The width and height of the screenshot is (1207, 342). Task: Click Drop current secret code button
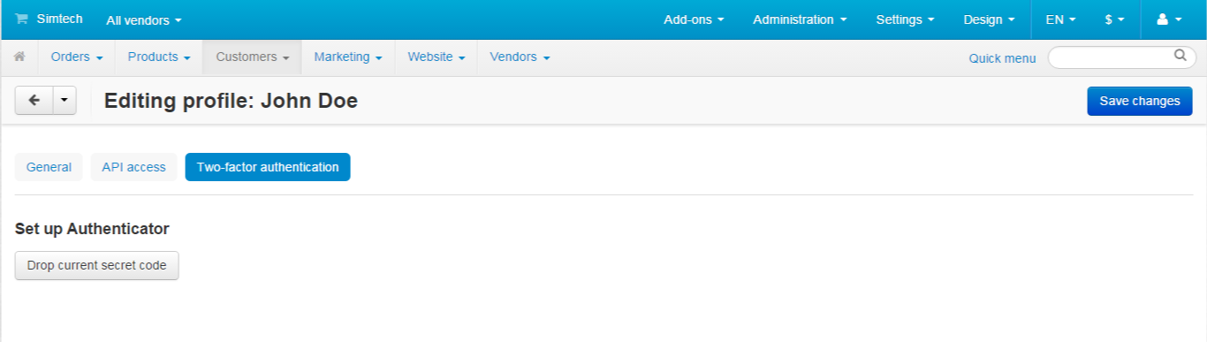97,265
